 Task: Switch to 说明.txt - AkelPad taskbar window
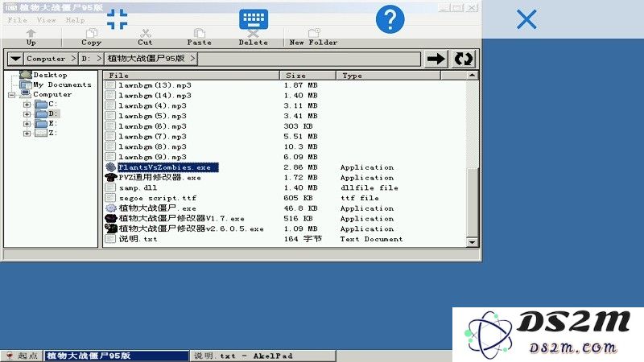pos(263,356)
